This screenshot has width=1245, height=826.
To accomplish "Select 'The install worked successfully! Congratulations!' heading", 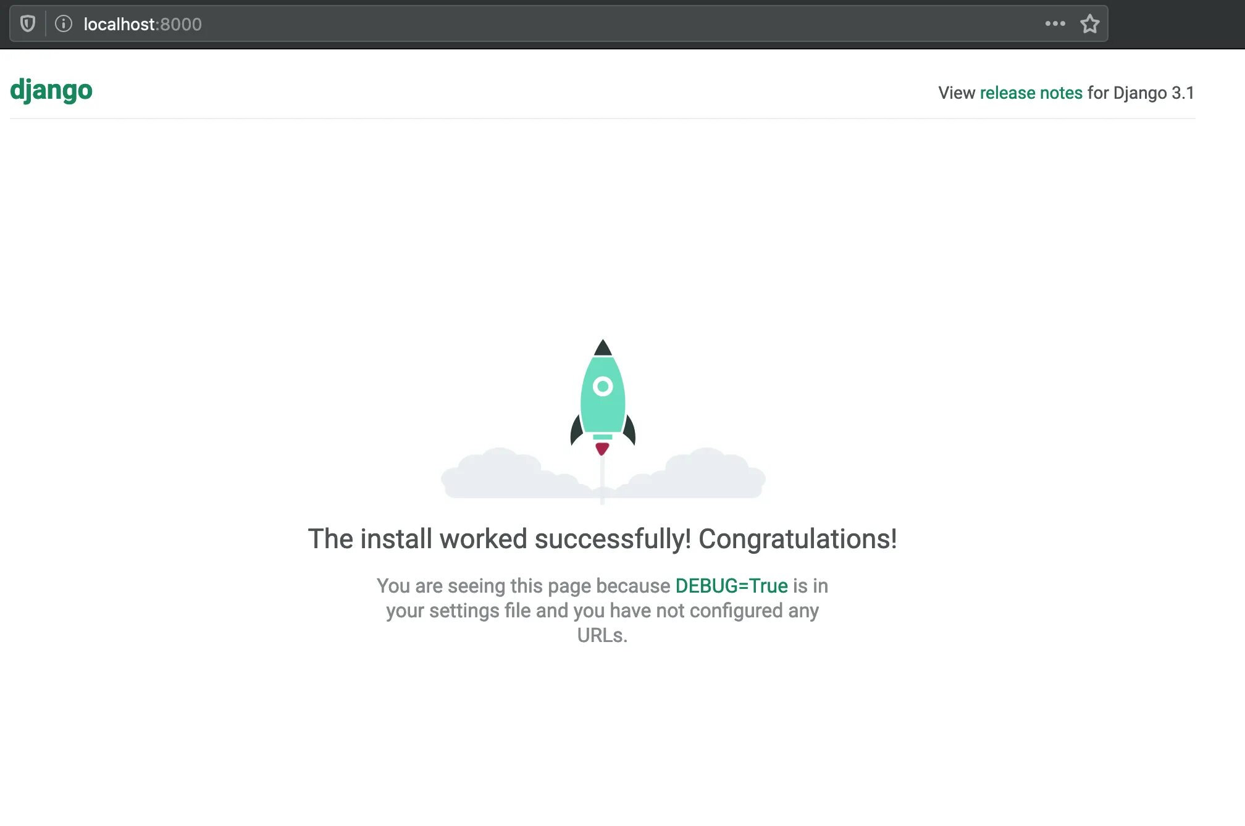I will coord(602,539).
